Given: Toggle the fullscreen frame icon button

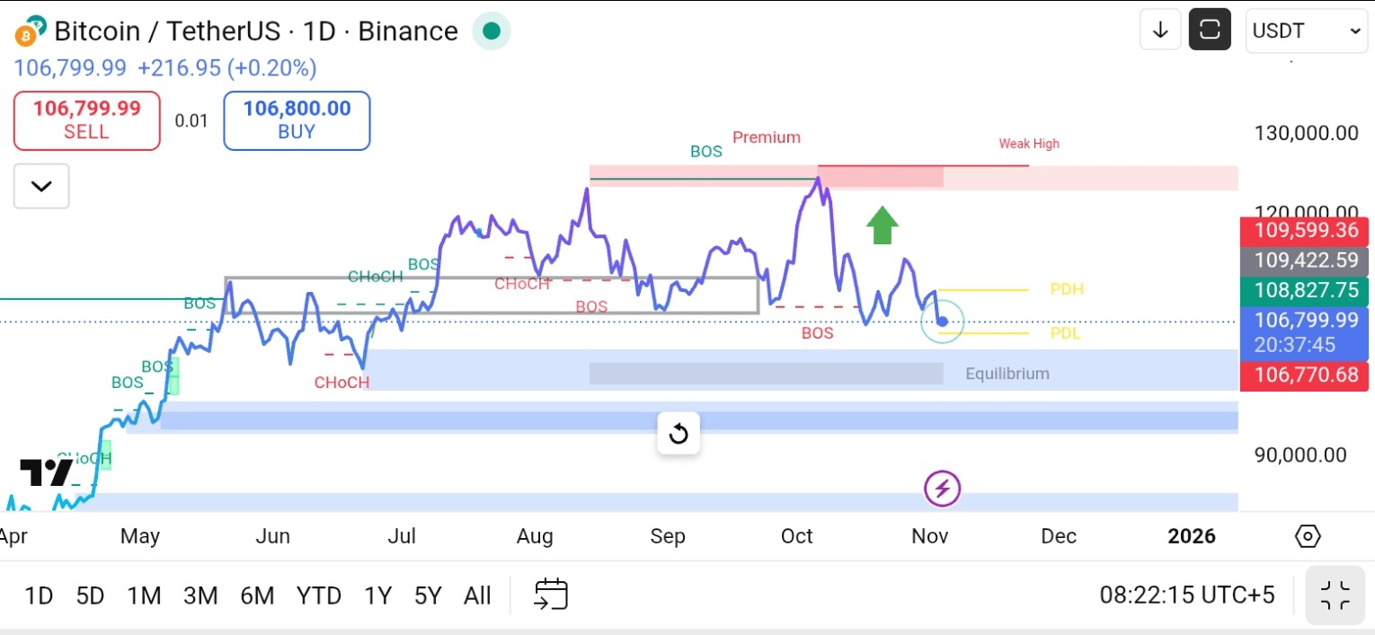Looking at the screenshot, I should click(1210, 31).
